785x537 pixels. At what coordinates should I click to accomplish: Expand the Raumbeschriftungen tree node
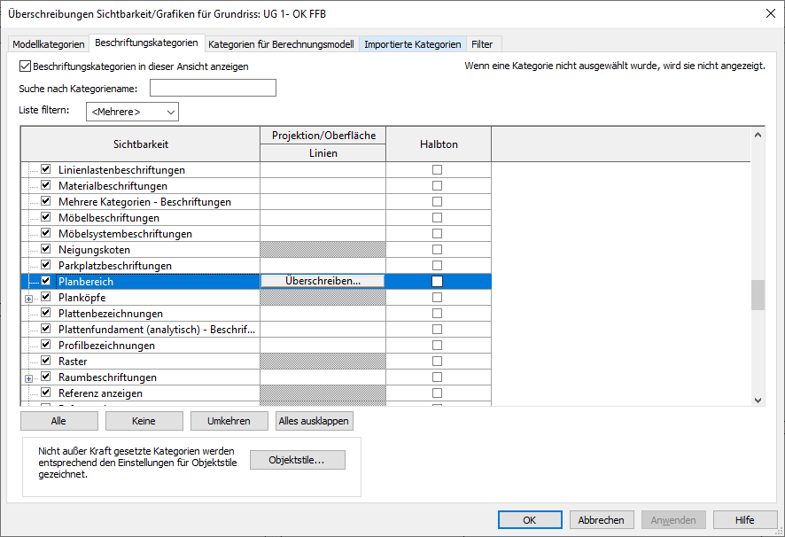[29, 378]
